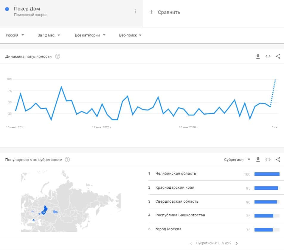Share the Популярность по субрегионам widget
Viewport: 284px width, 250px height.
(278, 160)
